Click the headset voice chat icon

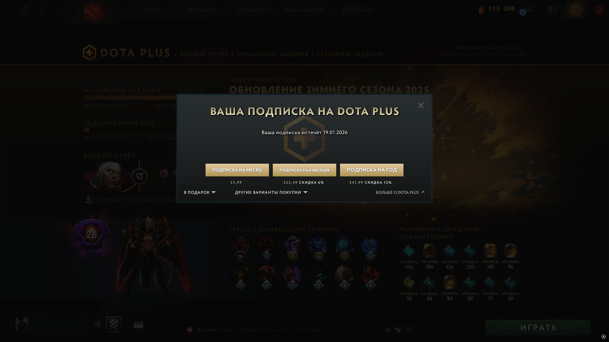[97, 325]
